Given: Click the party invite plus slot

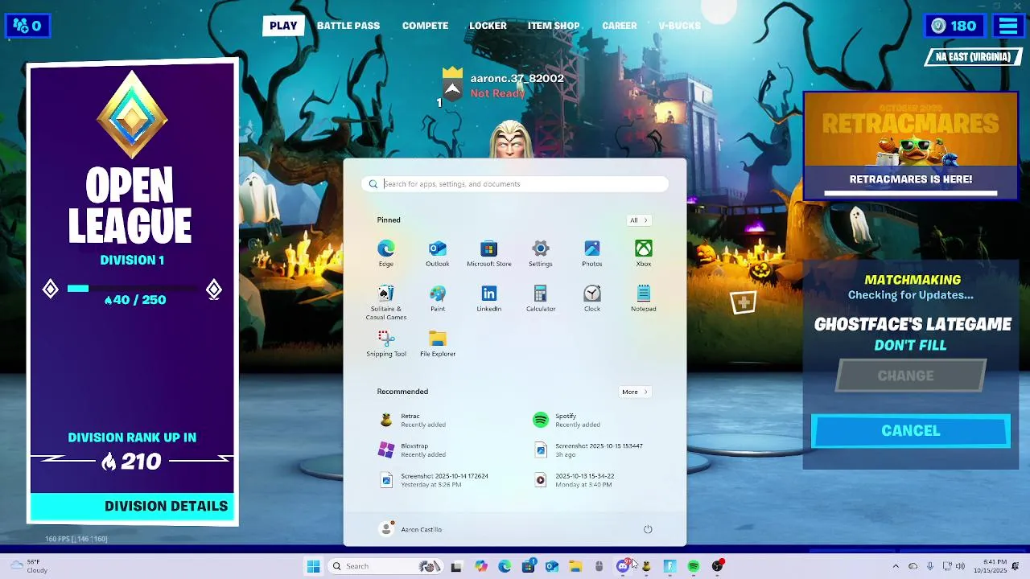Looking at the screenshot, I should click(743, 302).
